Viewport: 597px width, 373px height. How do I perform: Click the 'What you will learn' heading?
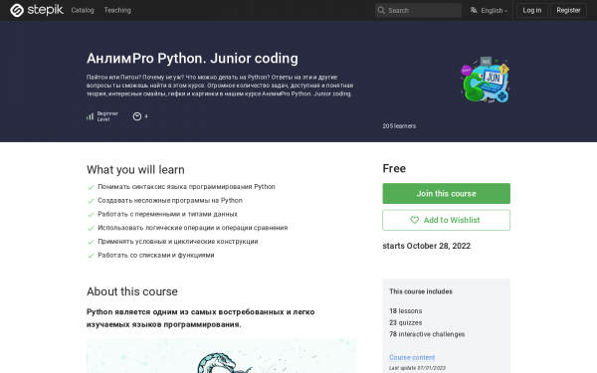click(x=135, y=170)
